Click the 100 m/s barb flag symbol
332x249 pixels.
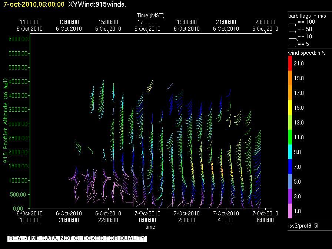(292, 24)
